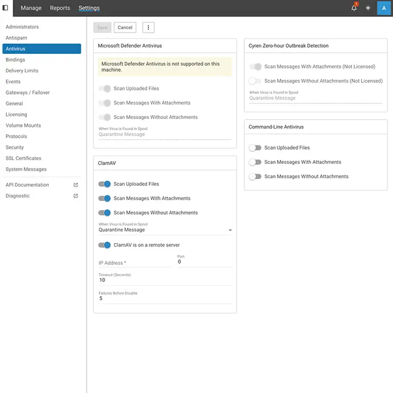Enable Command-Line Antivirus Scan Uploaded Files
The image size is (393, 393).
(x=255, y=148)
